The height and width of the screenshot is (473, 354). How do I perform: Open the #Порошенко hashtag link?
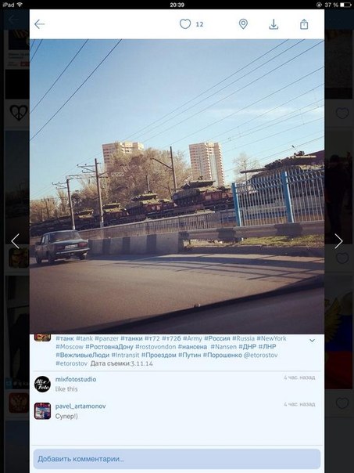pyautogui.click(x=222, y=355)
